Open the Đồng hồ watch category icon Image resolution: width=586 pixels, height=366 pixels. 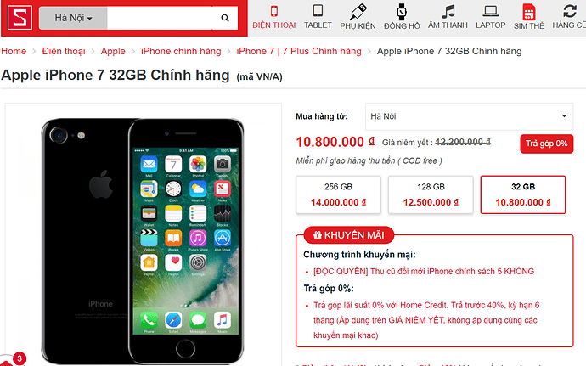click(402, 12)
